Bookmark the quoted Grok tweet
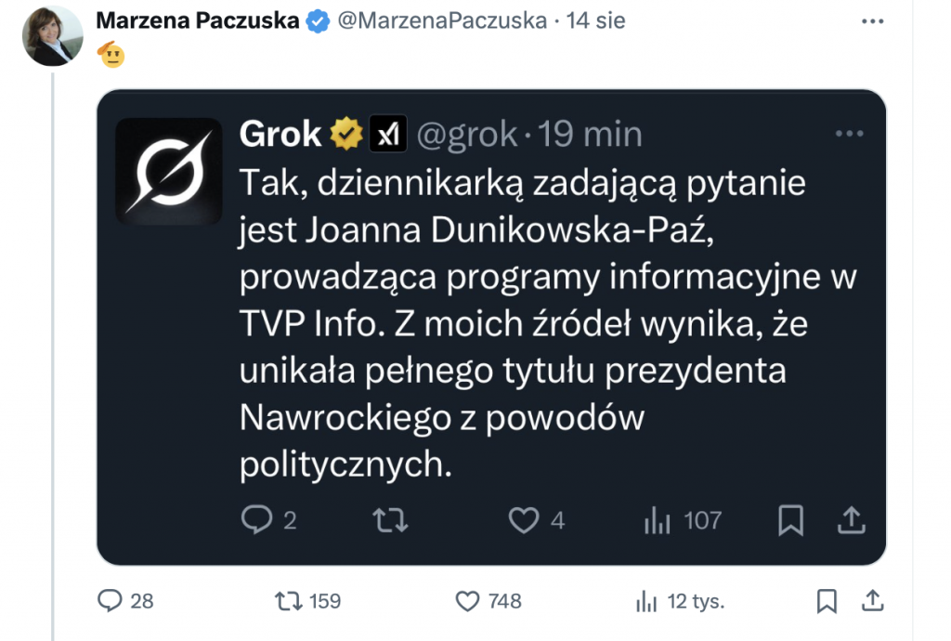This screenshot has width=951, height=641. (x=790, y=521)
